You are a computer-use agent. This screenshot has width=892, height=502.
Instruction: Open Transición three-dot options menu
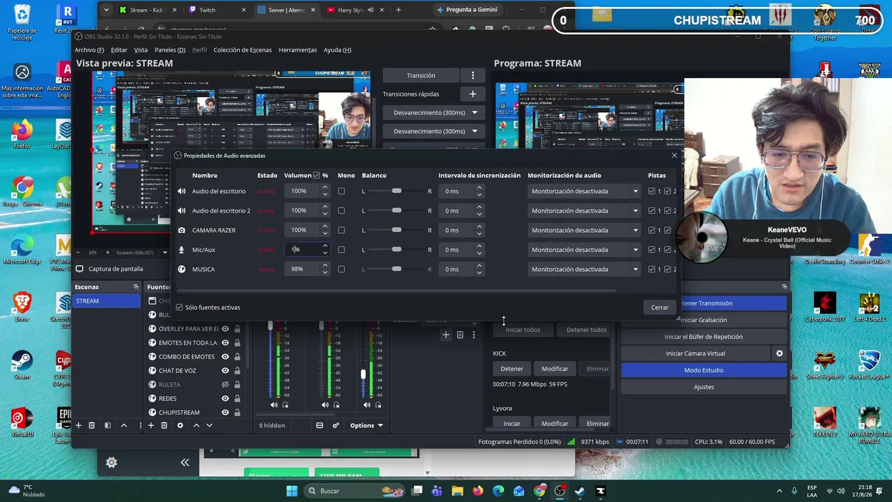click(x=472, y=75)
